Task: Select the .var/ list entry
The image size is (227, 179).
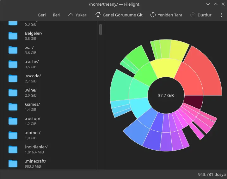Action: tap(48, 50)
